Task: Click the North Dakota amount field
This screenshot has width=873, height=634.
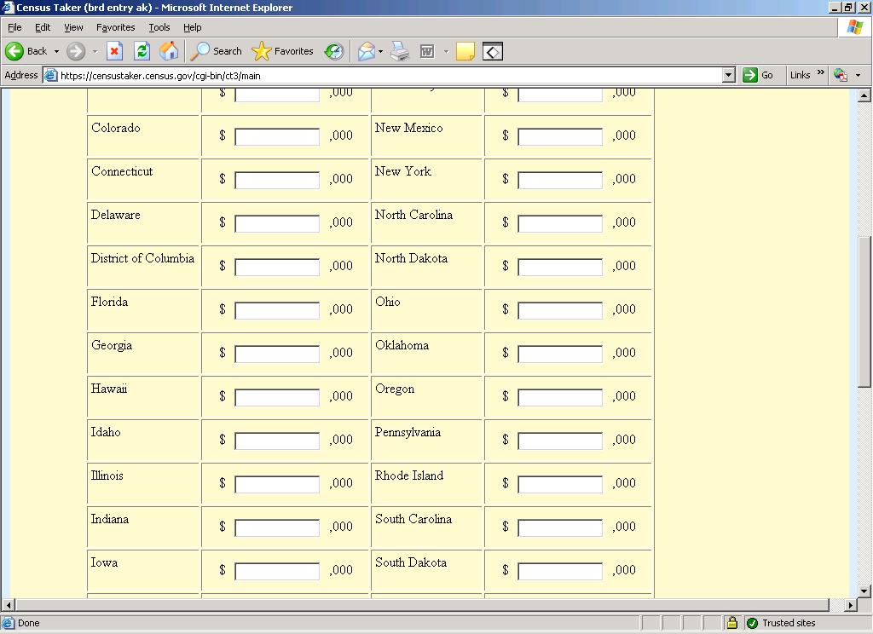Action: pyautogui.click(x=560, y=267)
